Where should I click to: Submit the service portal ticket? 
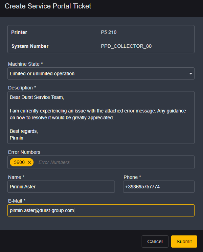[x=184, y=242]
